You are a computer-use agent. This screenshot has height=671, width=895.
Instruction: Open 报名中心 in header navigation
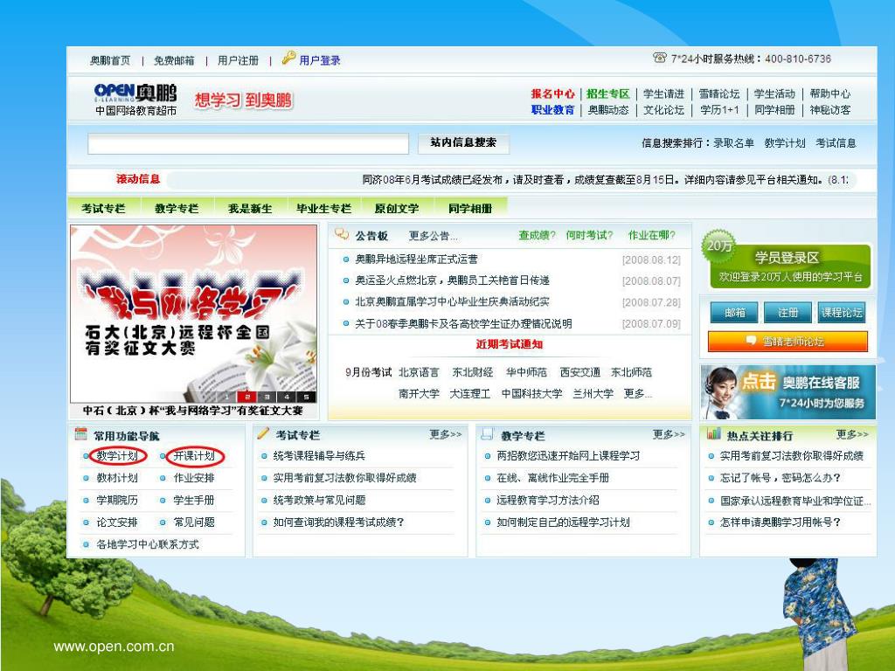(552, 93)
